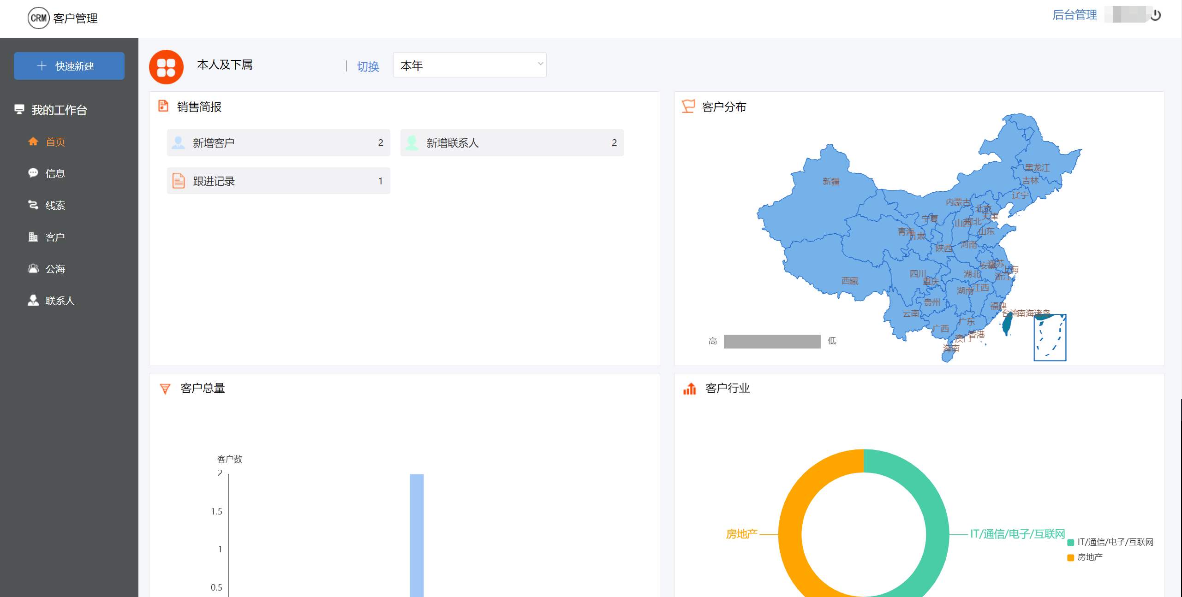Click the 客户行业 bar chart icon

pos(689,389)
